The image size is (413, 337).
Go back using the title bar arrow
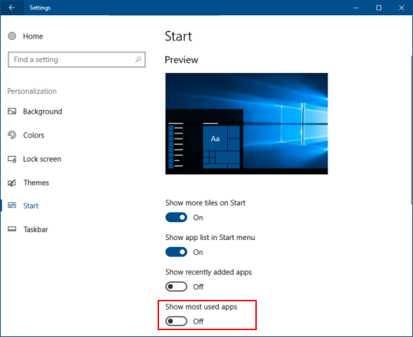coord(12,8)
